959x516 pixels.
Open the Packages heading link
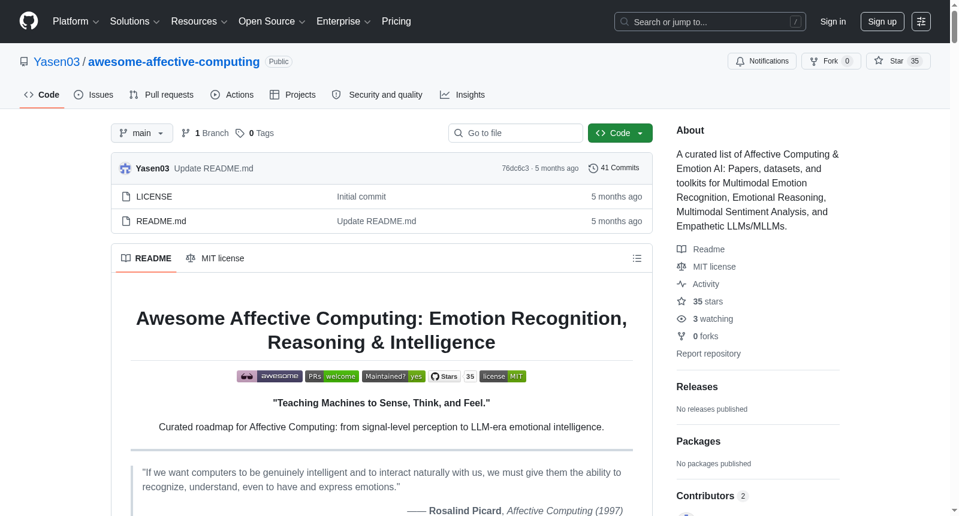(x=698, y=442)
